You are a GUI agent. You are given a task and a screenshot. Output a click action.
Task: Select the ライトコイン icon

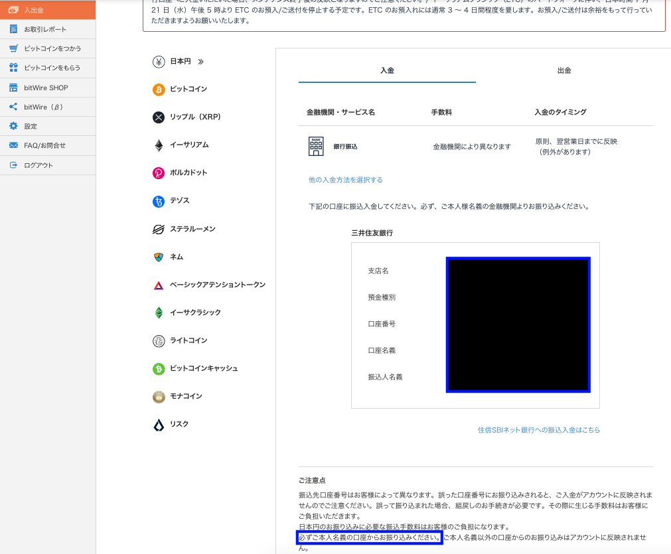pos(159,341)
